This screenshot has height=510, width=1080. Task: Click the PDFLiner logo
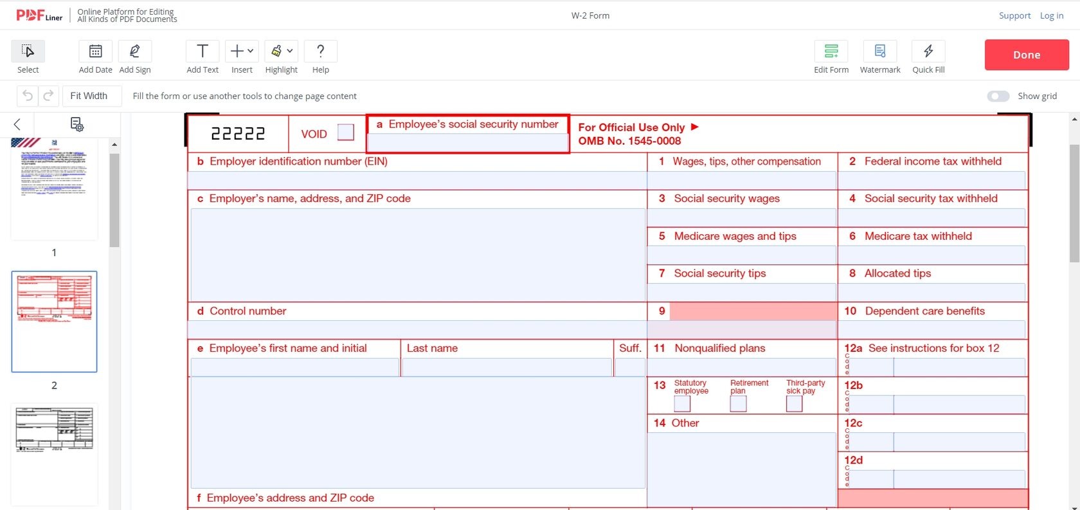[39, 15]
